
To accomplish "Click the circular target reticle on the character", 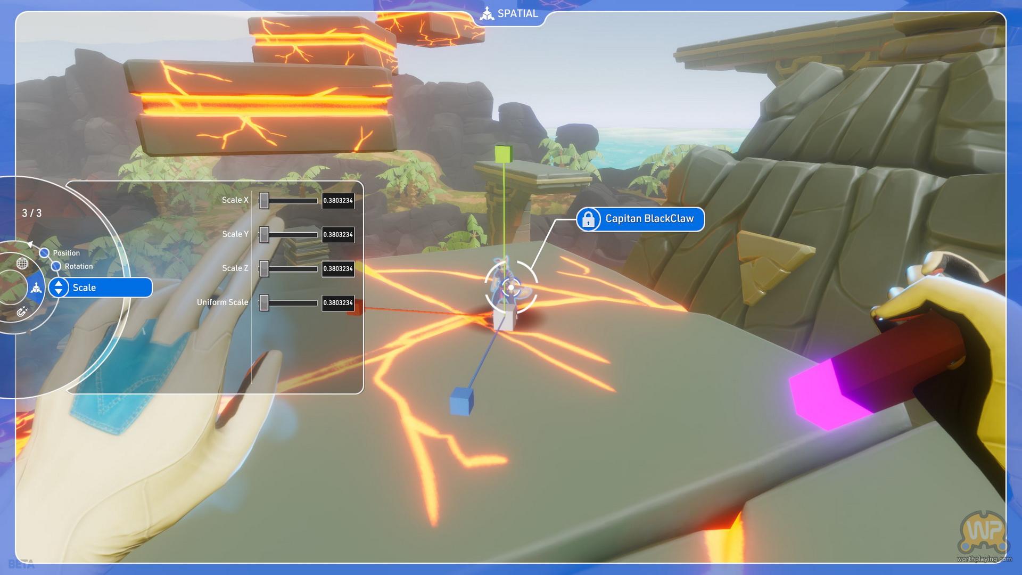I will click(511, 287).
